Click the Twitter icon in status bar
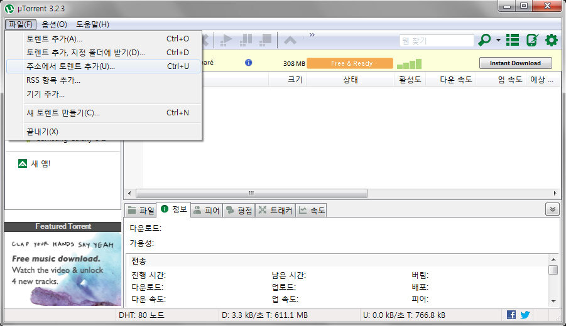Image resolution: width=566 pixels, height=326 pixels. coord(525,315)
